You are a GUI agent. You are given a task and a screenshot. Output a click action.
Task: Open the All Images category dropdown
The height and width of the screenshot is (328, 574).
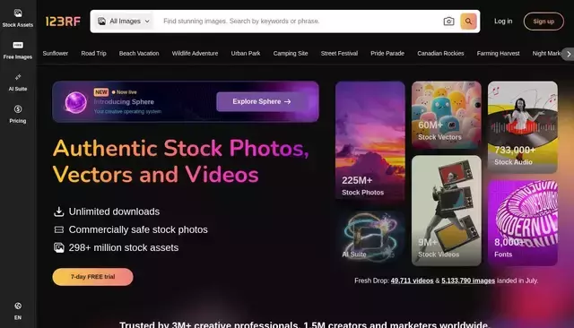(124, 22)
